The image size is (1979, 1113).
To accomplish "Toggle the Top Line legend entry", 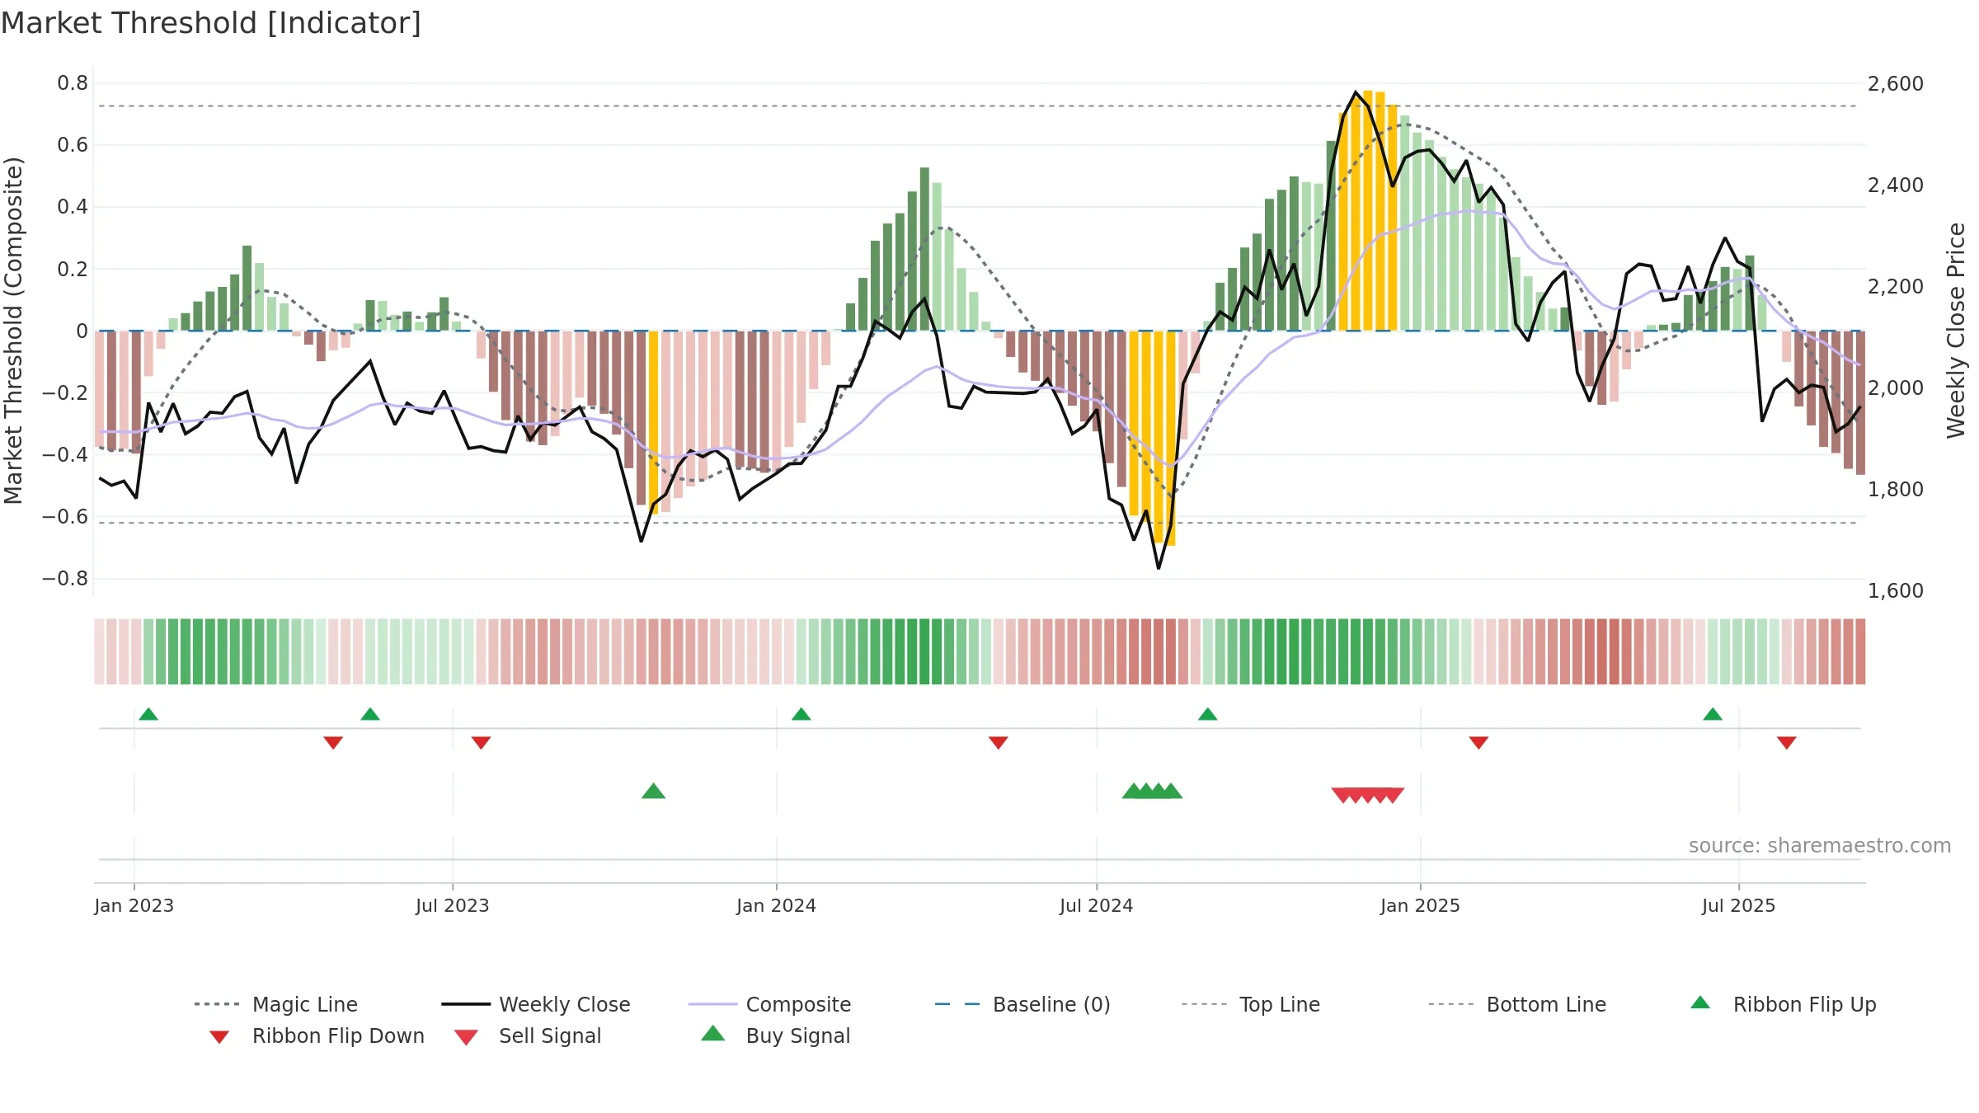I will [1251, 1004].
